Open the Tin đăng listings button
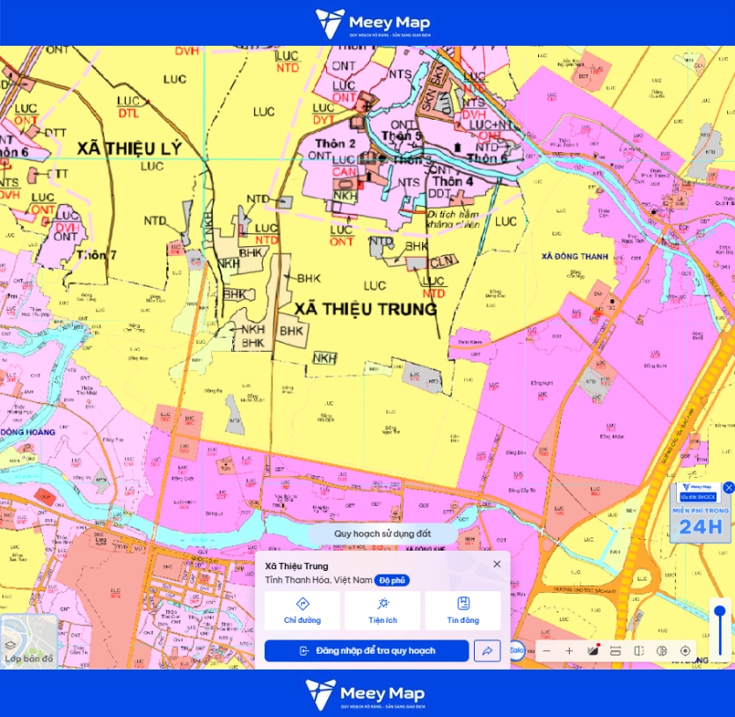The image size is (735, 717). pos(463,611)
